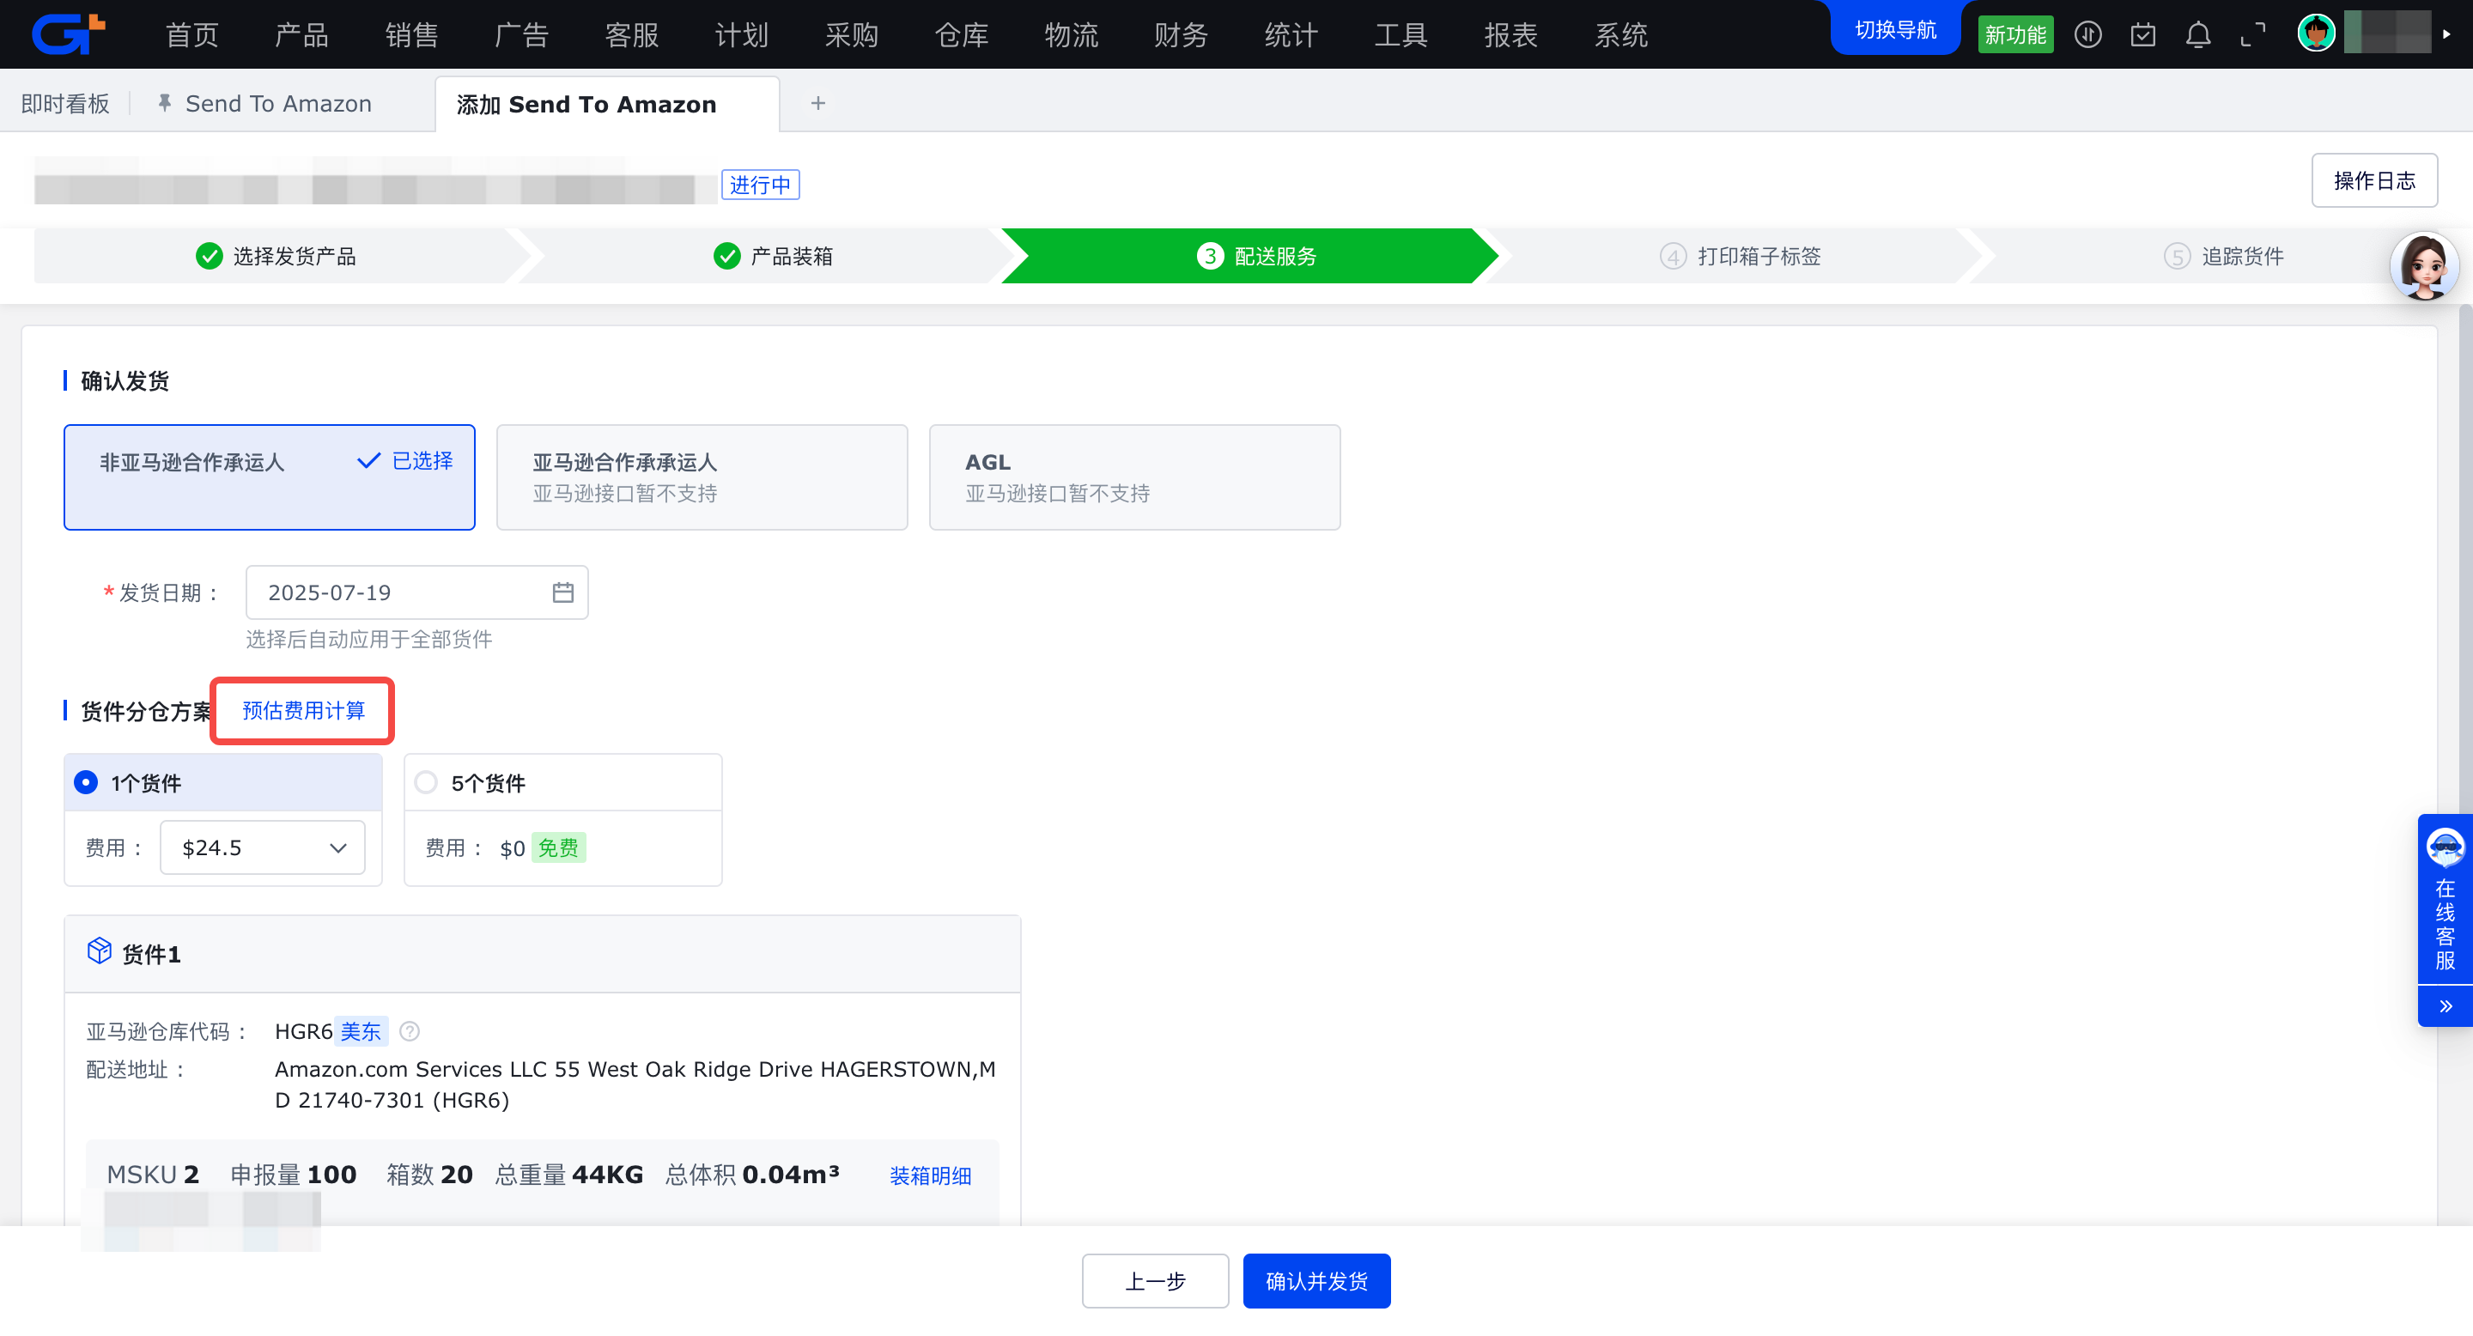Click the app logo in top-left corner

click(68, 33)
